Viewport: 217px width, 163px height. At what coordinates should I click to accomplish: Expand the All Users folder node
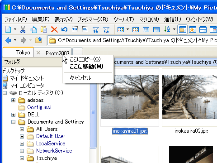pyautogui.click(x=22, y=129)
